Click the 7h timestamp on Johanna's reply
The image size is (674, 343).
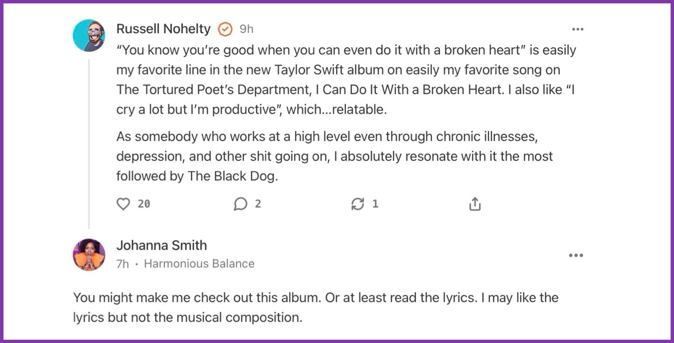point(123,264)
